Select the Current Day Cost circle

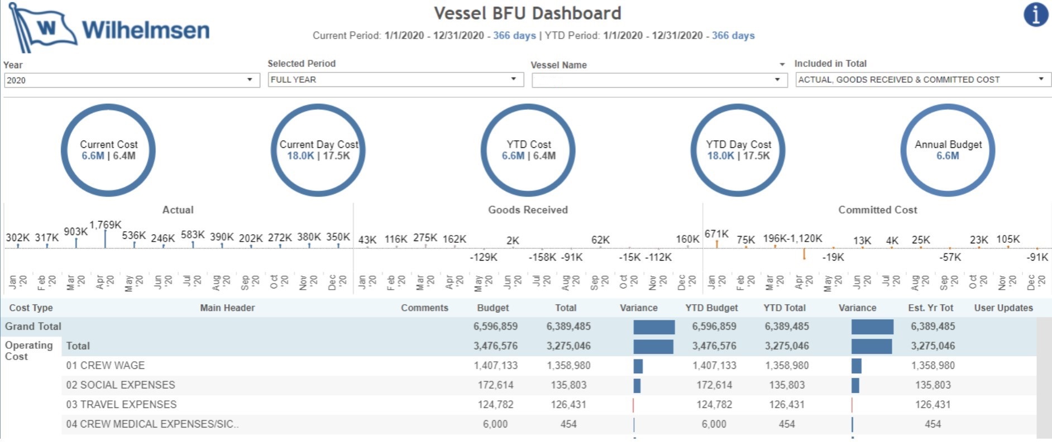point(318,150)
